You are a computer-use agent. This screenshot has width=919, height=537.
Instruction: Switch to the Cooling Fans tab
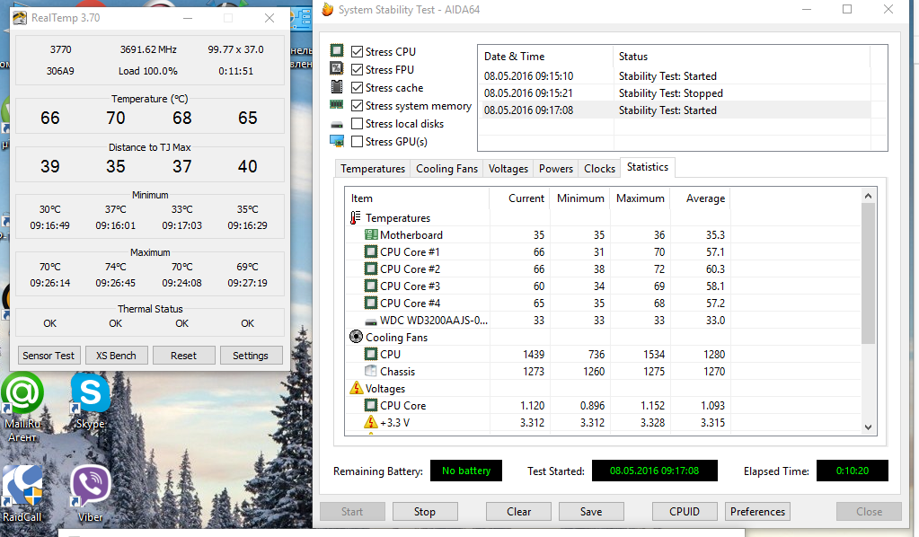(x=446, y=169)
